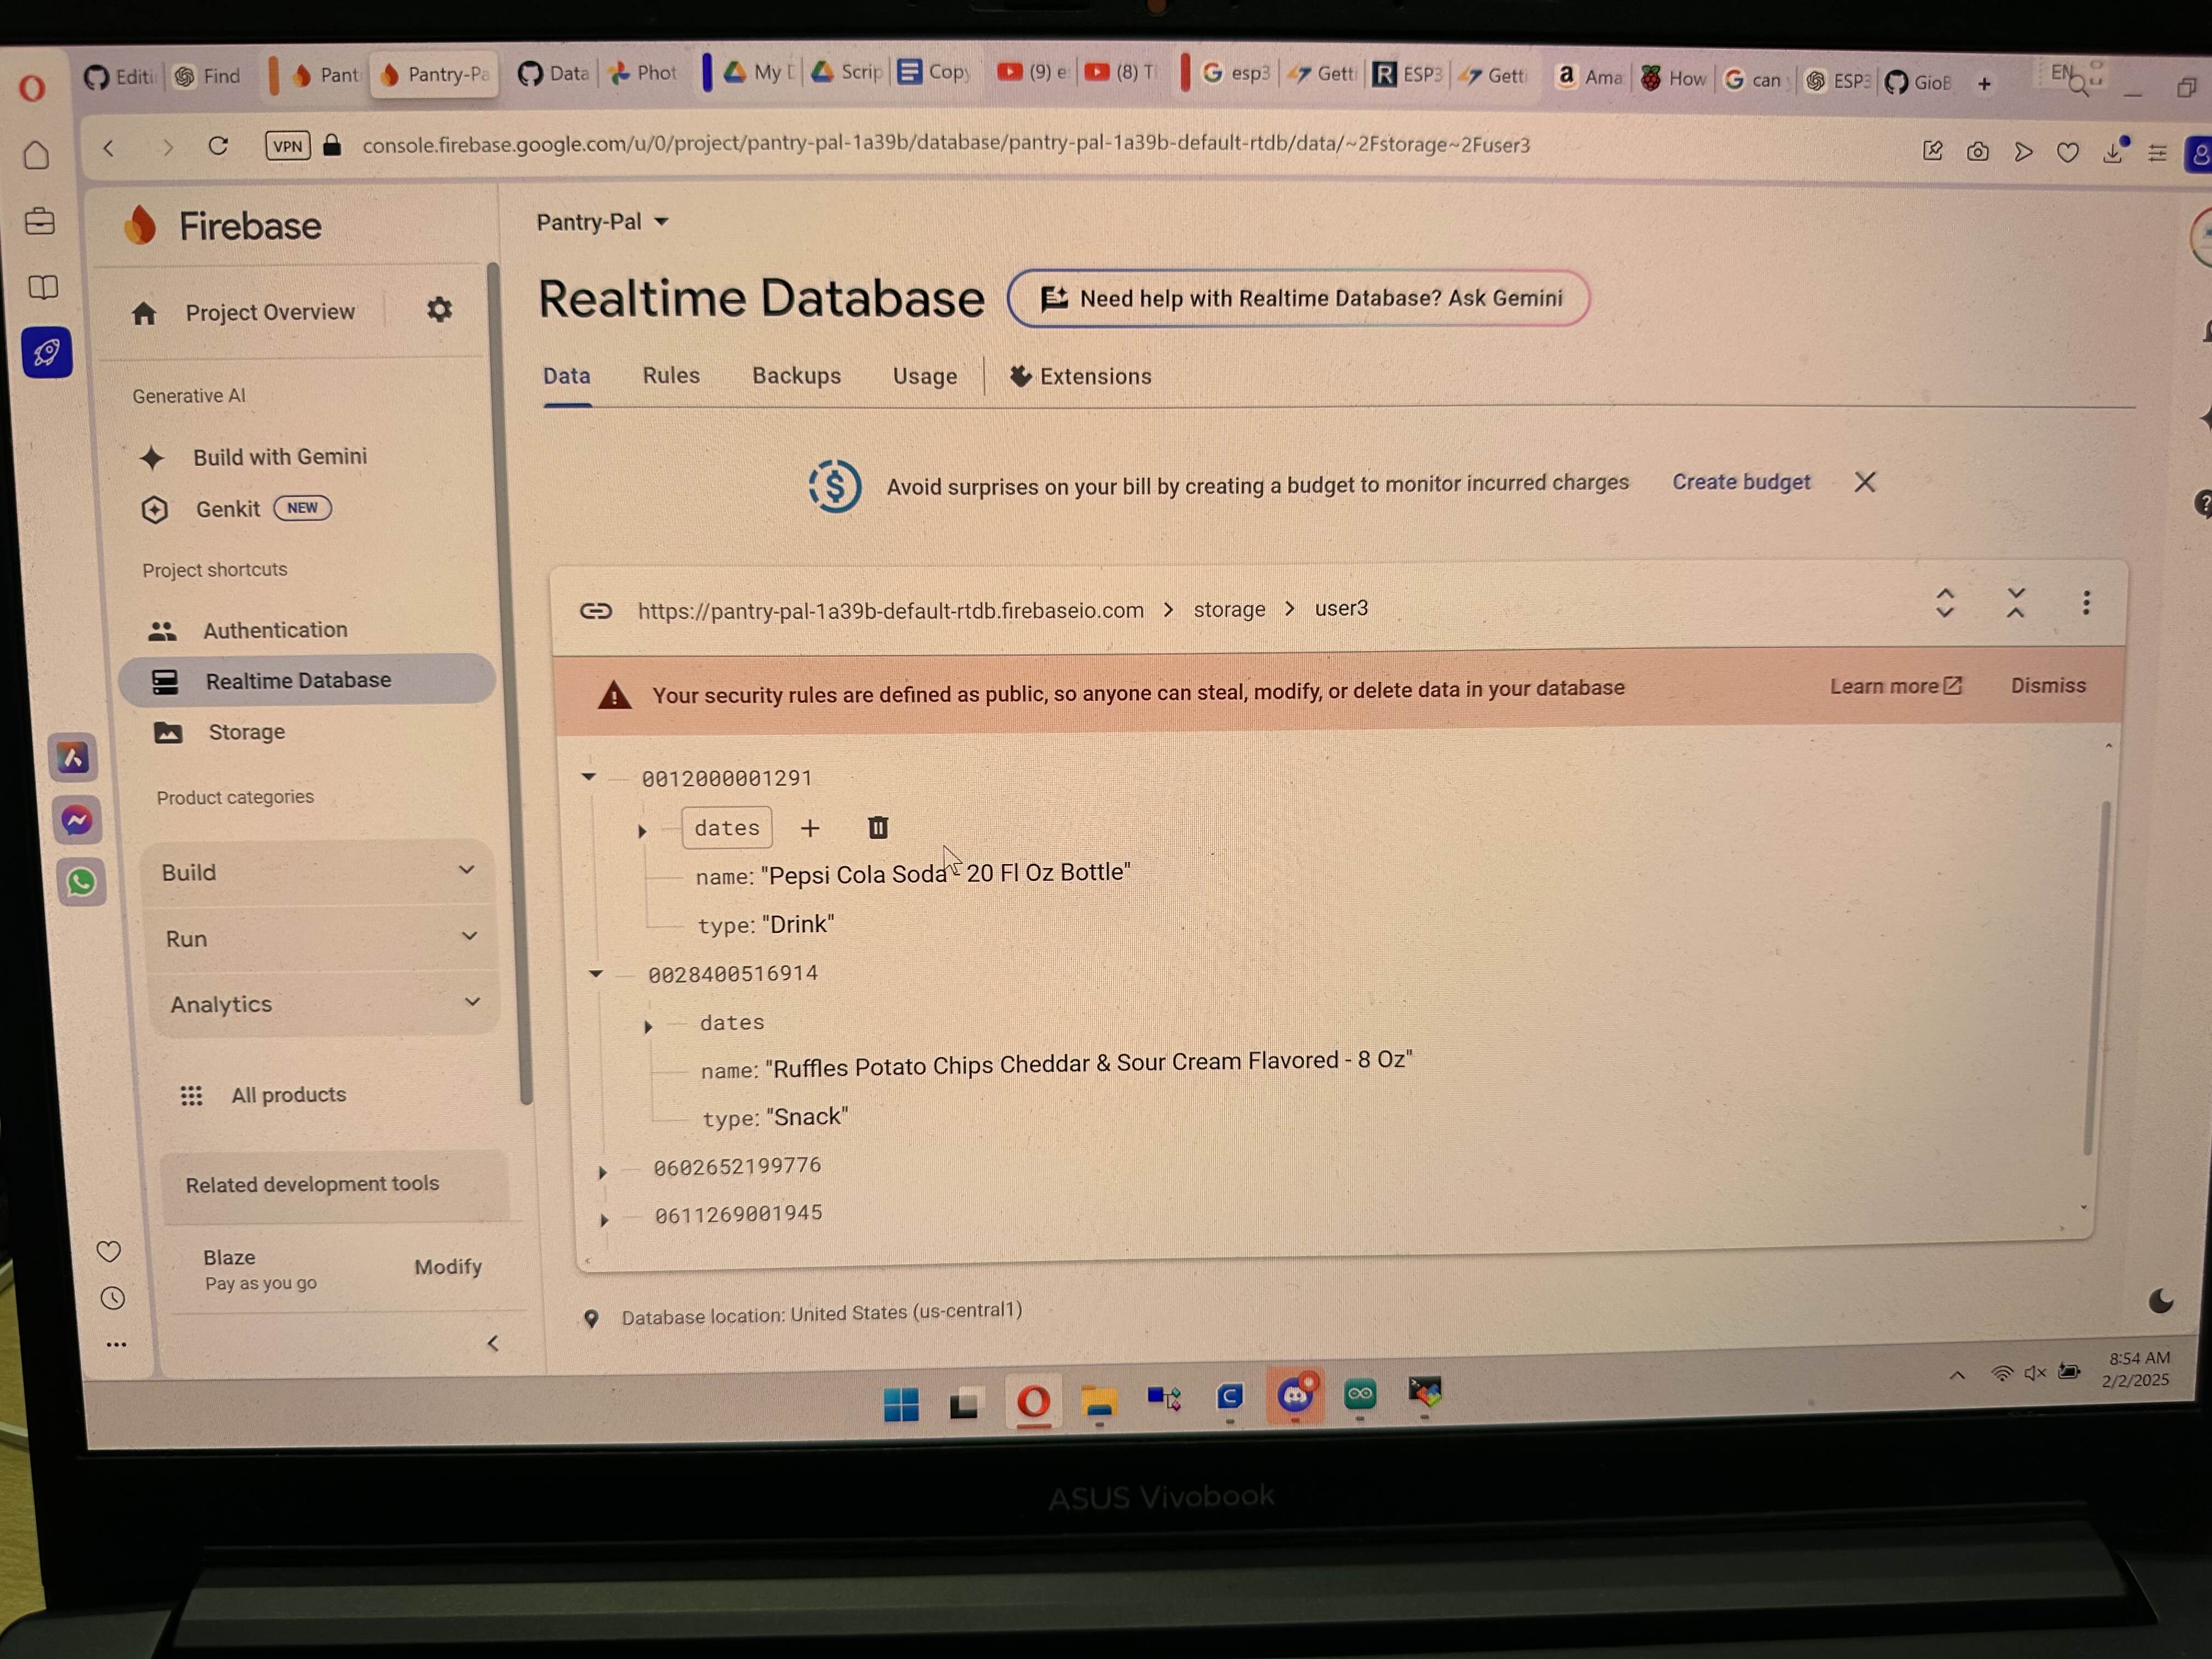2212x1659 pixels.
Task: Delete the dates node with trash icon
Action: [877, 828]
